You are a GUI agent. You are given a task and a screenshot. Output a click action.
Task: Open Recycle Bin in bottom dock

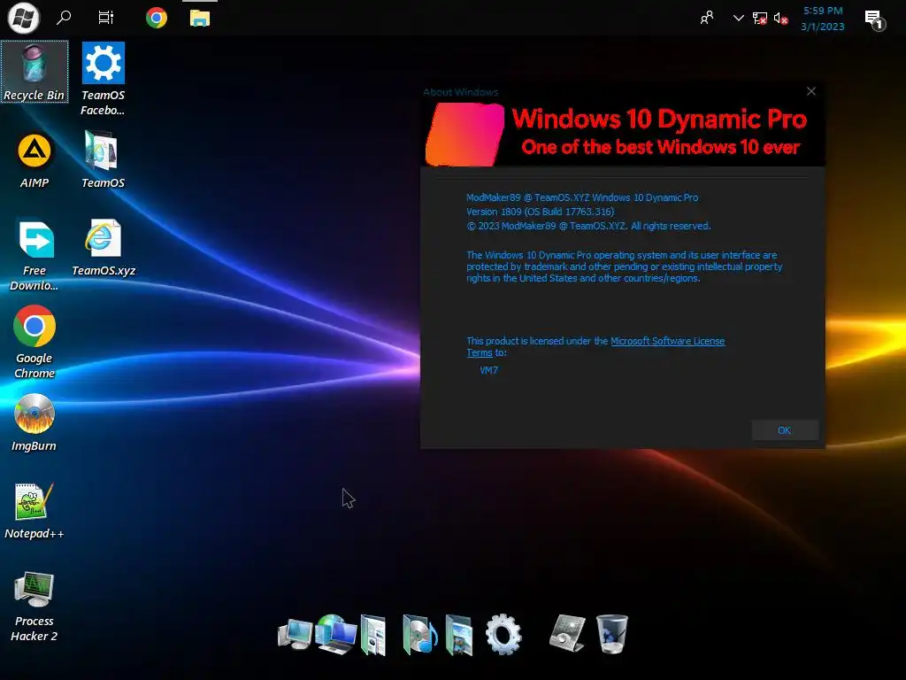[x=611, y=634]
